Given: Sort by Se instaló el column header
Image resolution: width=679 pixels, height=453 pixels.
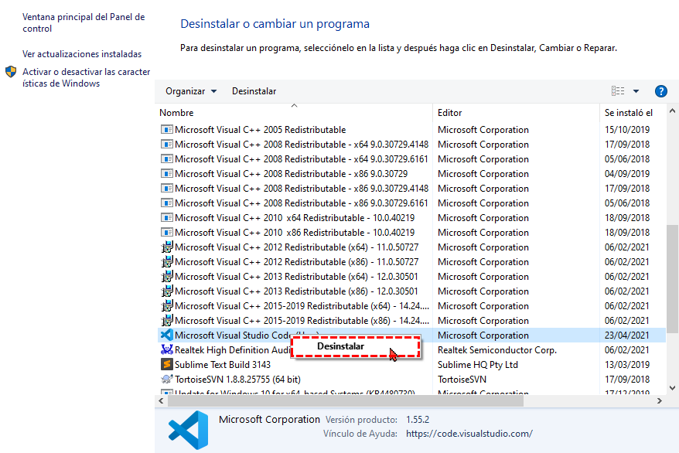Looking at the screenshot, I should 628,113.
